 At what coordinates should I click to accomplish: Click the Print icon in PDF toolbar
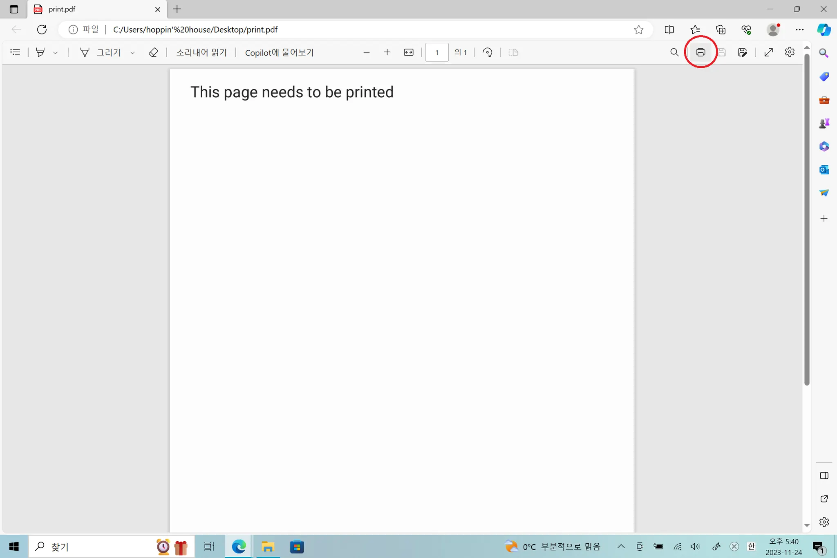pyautogui.click(x=700, y=52)
